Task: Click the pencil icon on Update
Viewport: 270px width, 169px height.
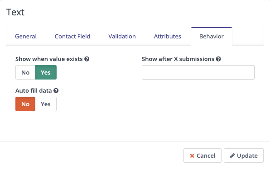Action: coord(232,155)
